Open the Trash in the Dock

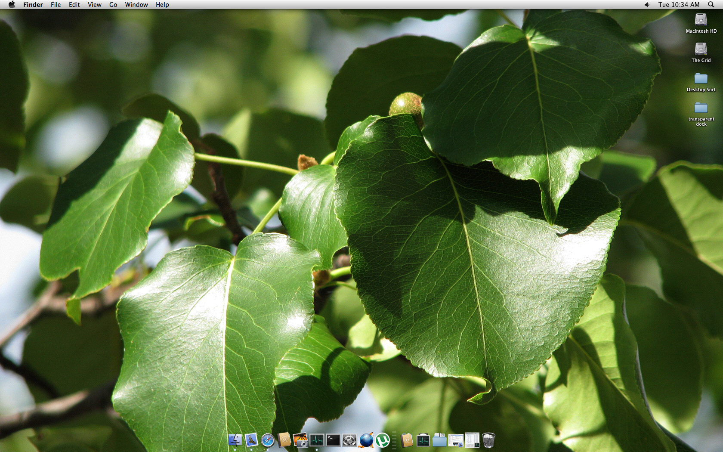click(488, 440)
